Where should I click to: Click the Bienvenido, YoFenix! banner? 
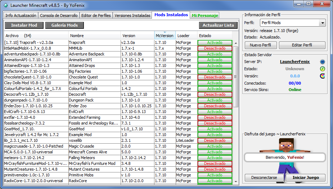coord(285,157)
